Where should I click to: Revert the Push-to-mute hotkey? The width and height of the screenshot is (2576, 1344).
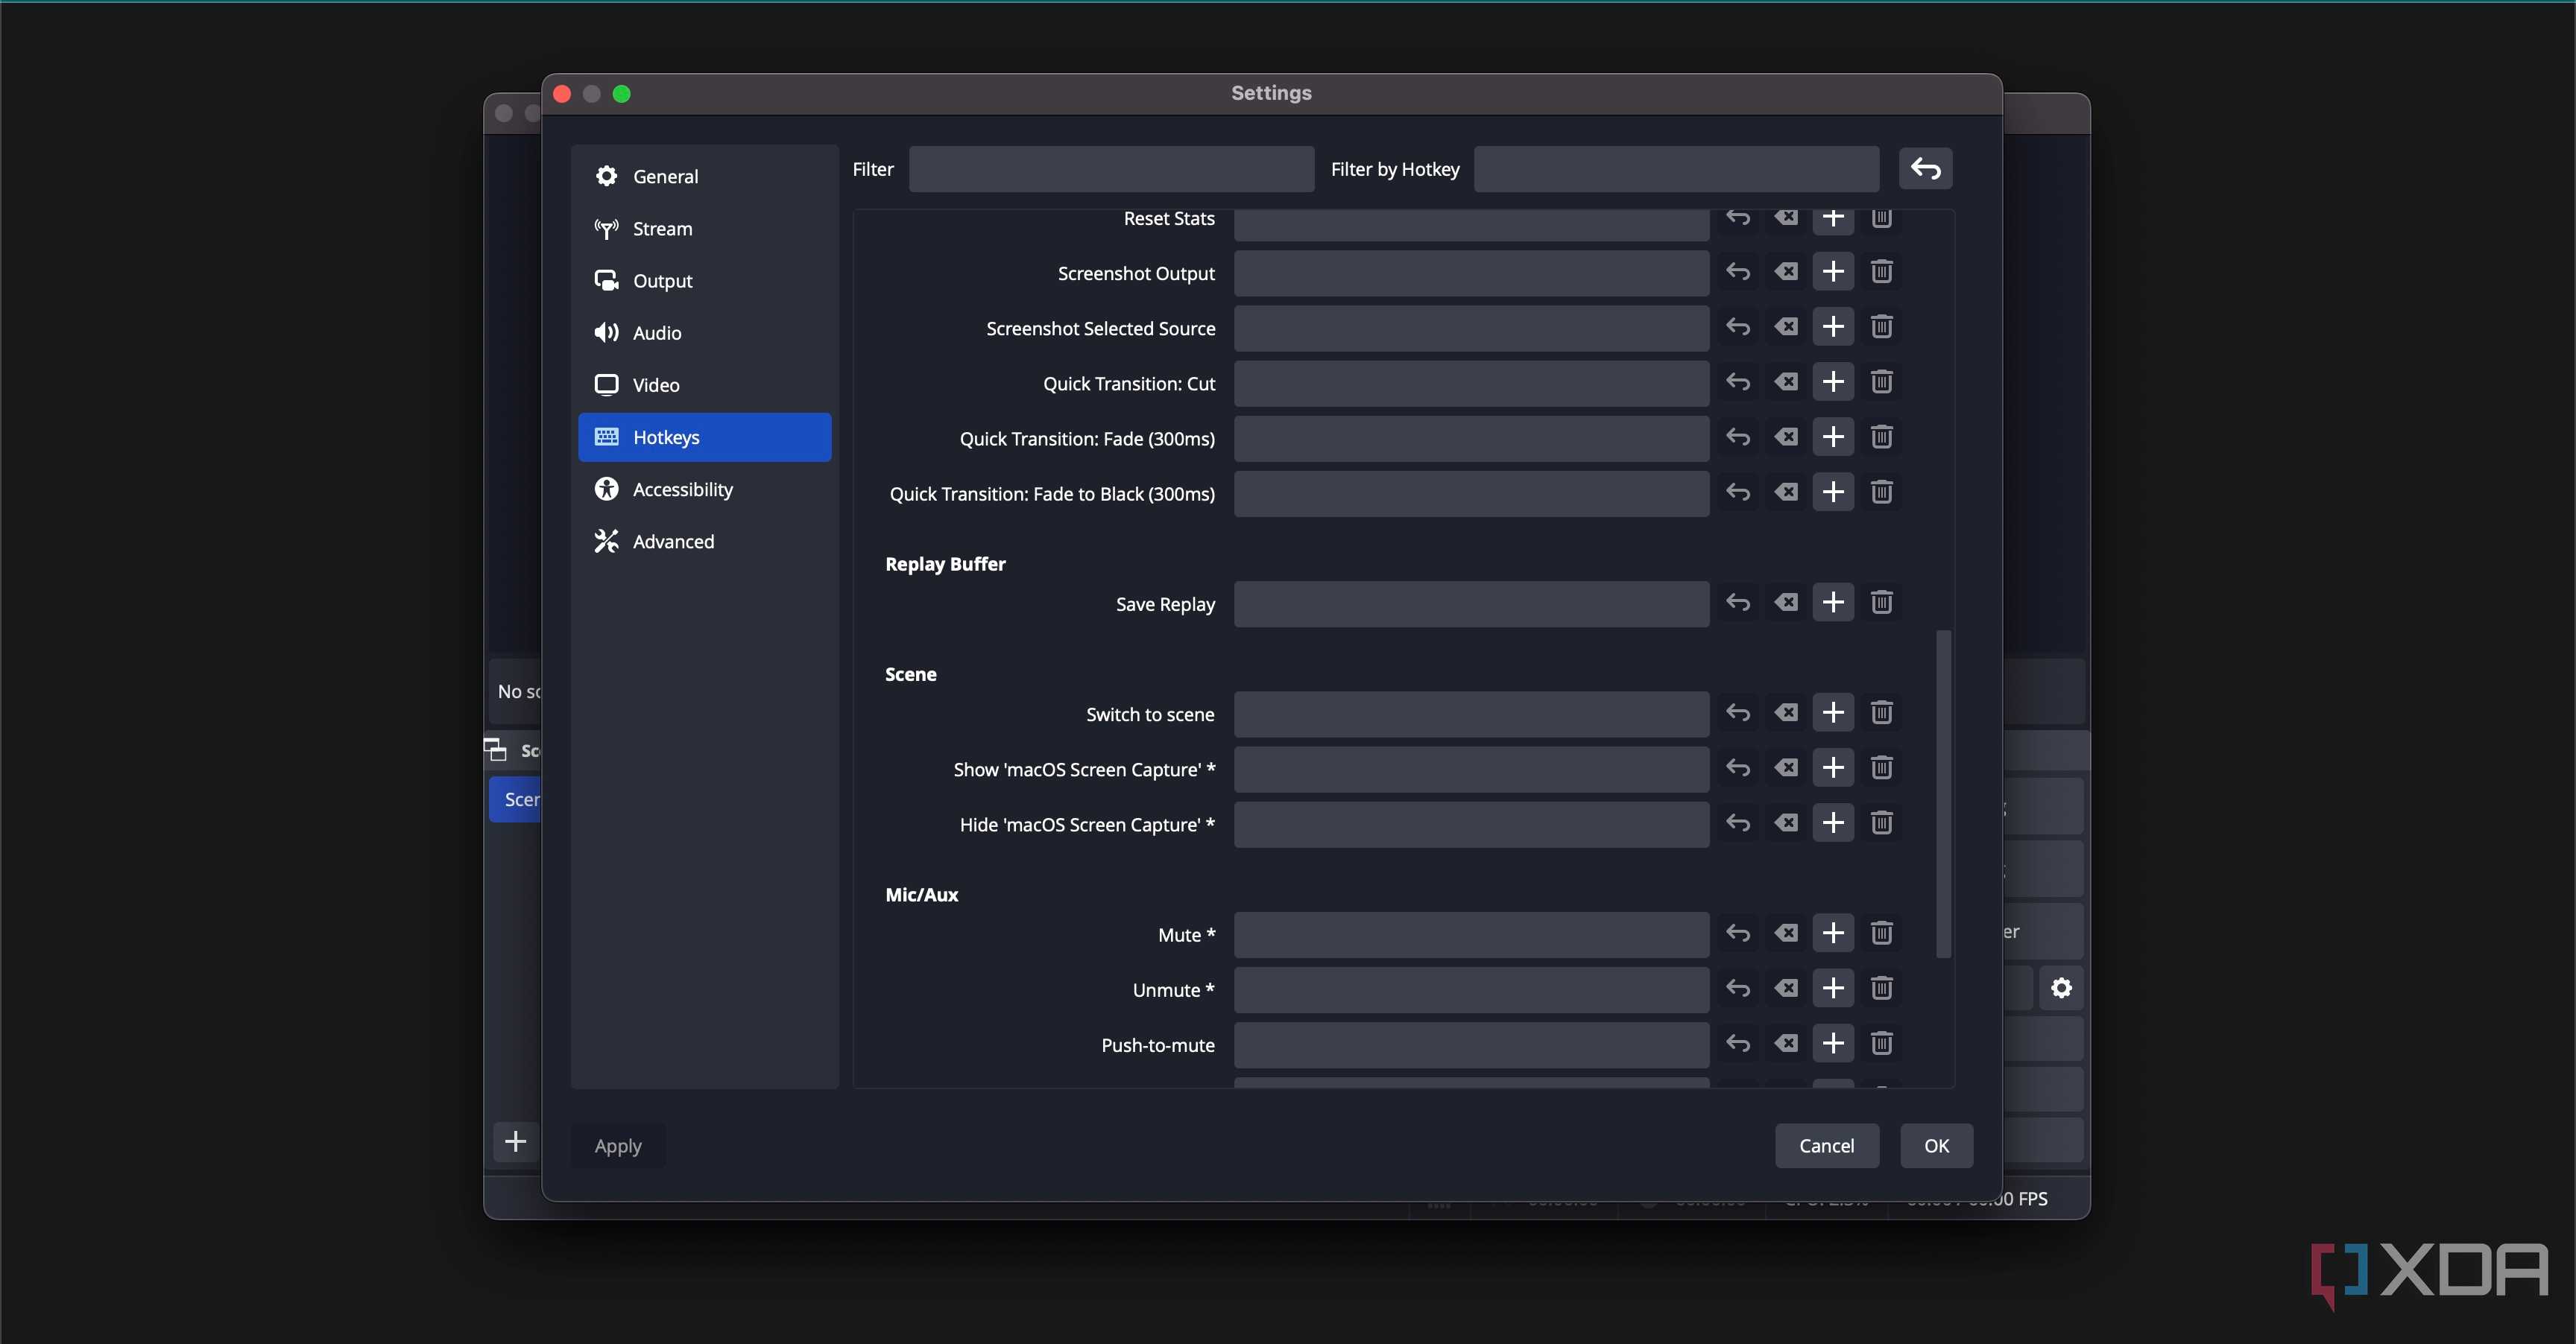(1738, 1043)
